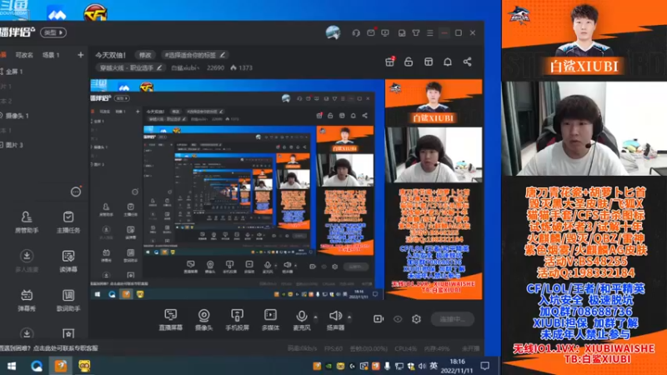The width and height of the screenshot is (667, 375).
Task: Open the 多人连麦 multi-person link tool
Action: [x=27, y=261]
